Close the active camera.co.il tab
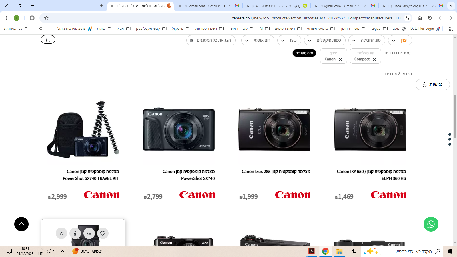The height and width of the screenshot is (257, 457). tap(112, 6)
